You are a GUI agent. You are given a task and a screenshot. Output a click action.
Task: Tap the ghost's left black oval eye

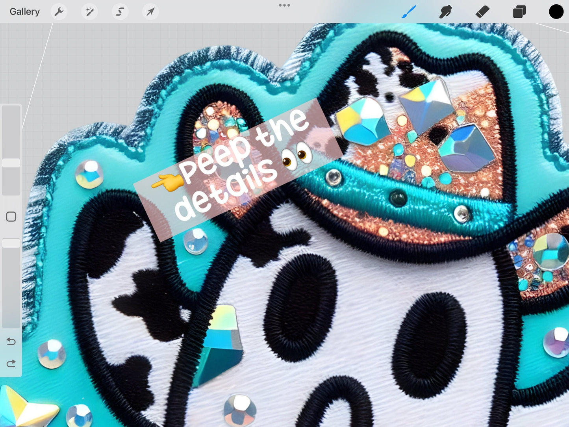300,306
